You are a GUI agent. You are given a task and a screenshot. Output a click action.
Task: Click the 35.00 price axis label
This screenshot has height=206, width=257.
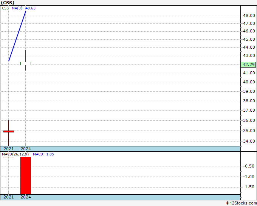click(x=249, y=131)
